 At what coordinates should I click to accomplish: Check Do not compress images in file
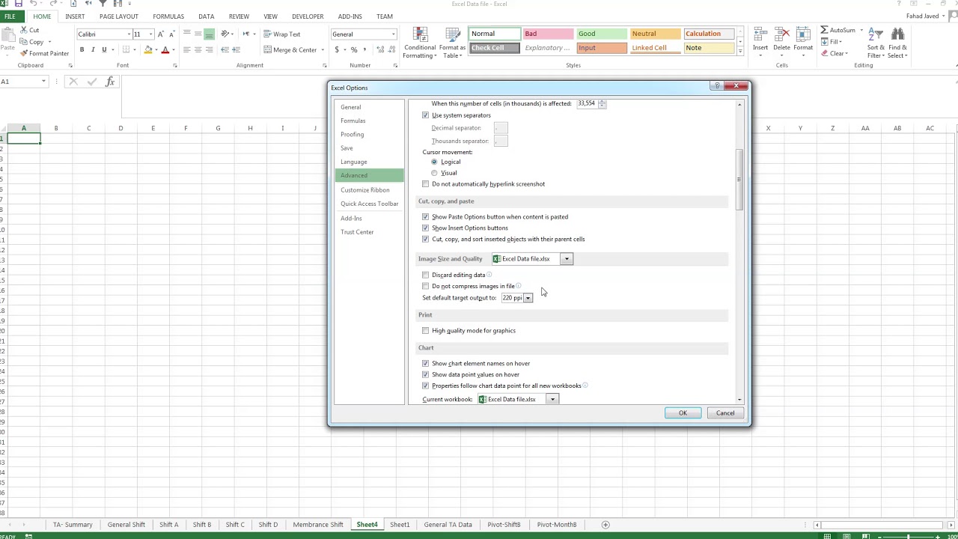click(x=426, y=286)
